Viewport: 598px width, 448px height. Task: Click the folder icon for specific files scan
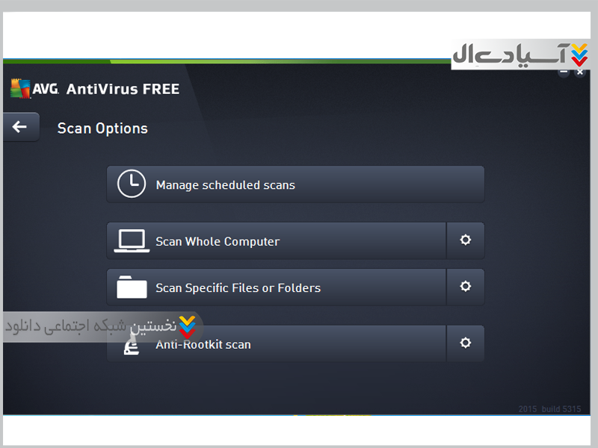pos(132,287)
